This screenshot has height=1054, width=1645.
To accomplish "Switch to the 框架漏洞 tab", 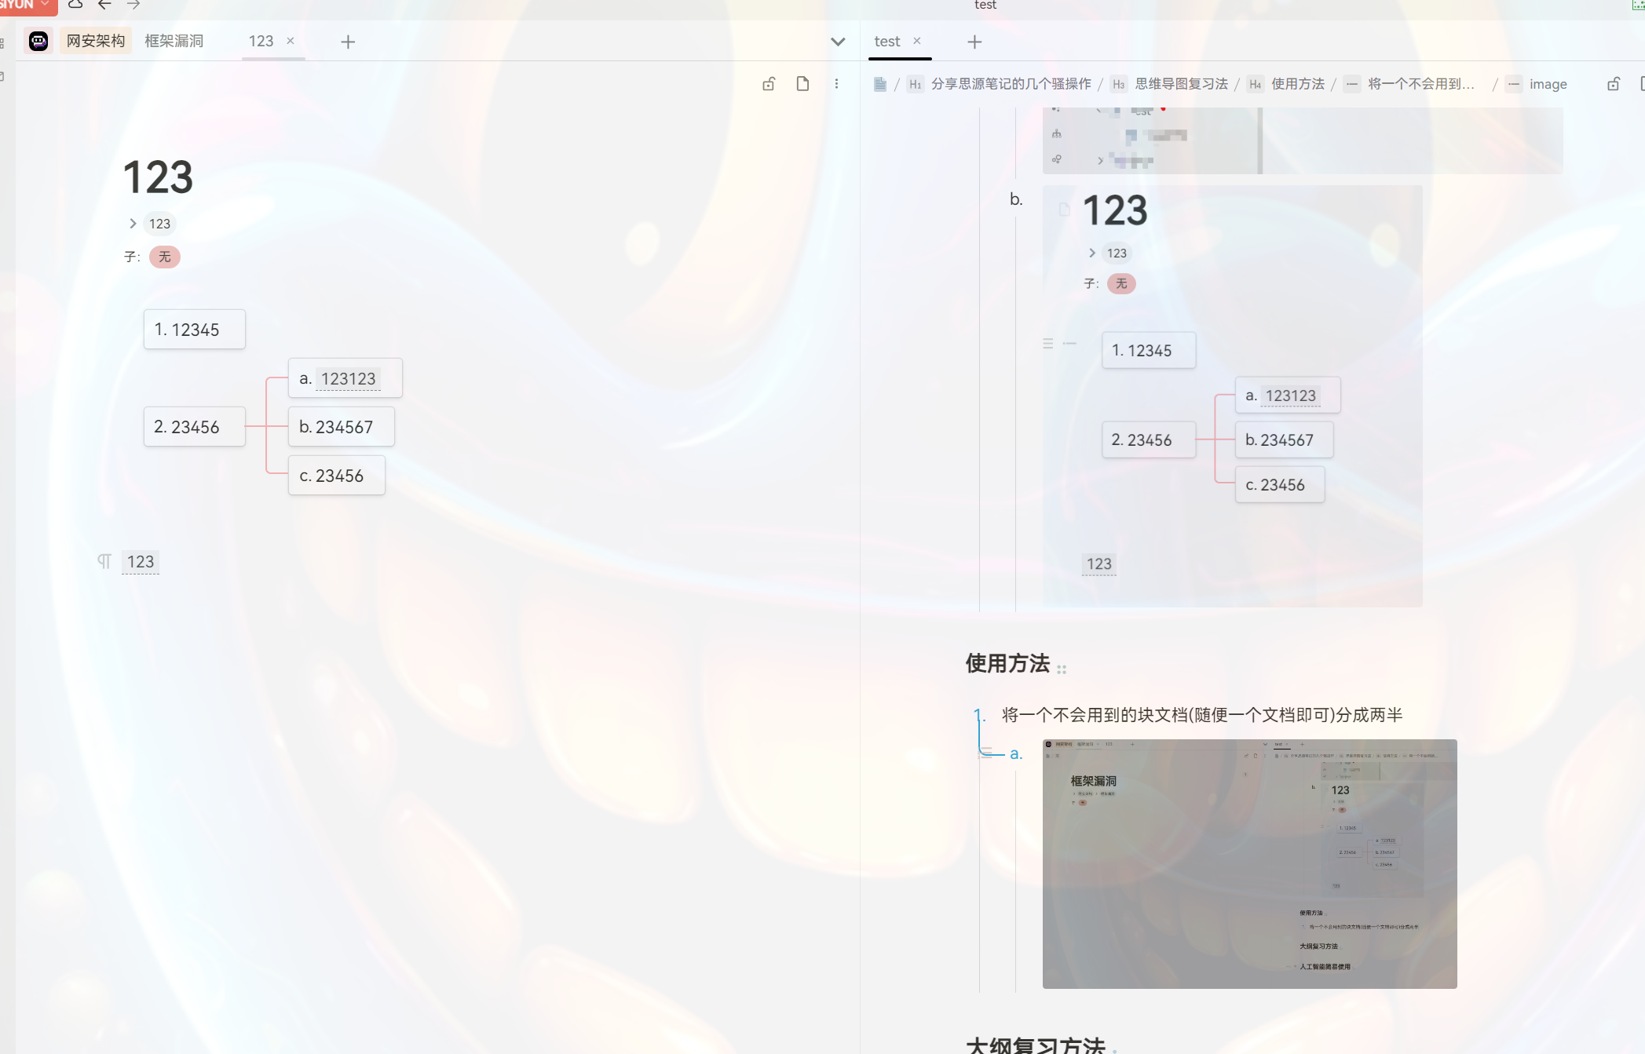I will (x=174, y=41).
